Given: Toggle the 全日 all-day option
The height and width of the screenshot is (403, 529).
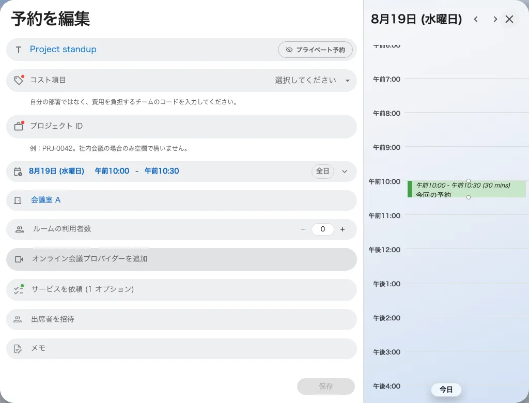Looking at the screenshot, I should (322, 171).
